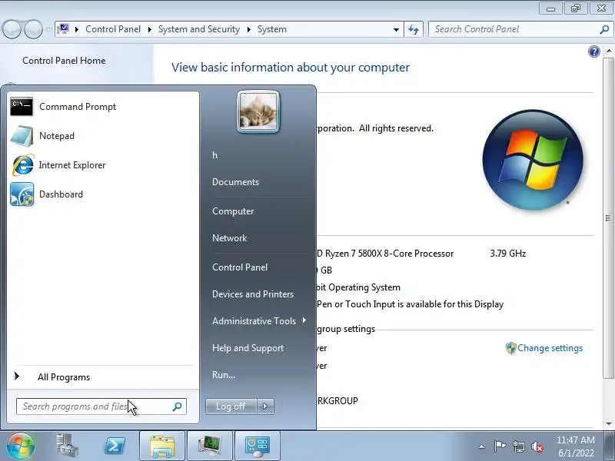The width and height of the screenshot is (615, 461).
Task: Click the Windows Start orb
Action: [21, 446]
